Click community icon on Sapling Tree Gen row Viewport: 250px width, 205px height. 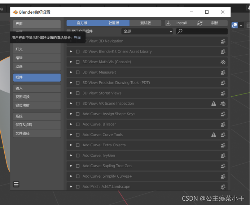coord(223,166)
